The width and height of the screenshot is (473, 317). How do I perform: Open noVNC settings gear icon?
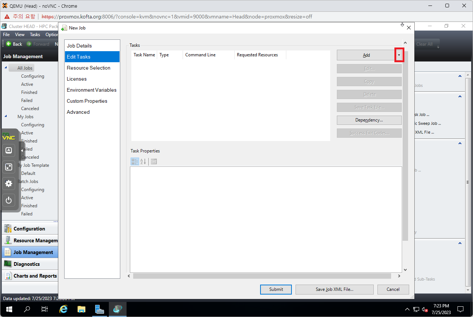point(9,183)
